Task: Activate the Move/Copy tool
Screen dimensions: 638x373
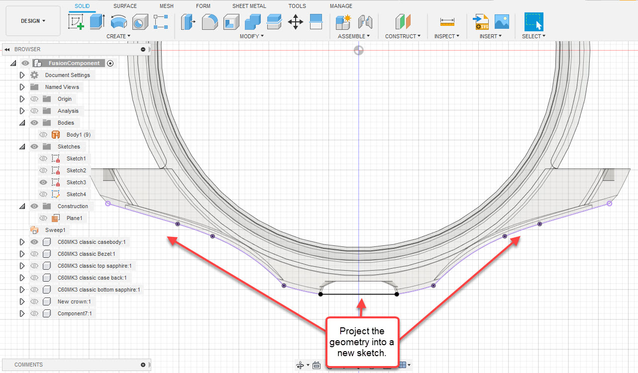Action: point(296,22)
